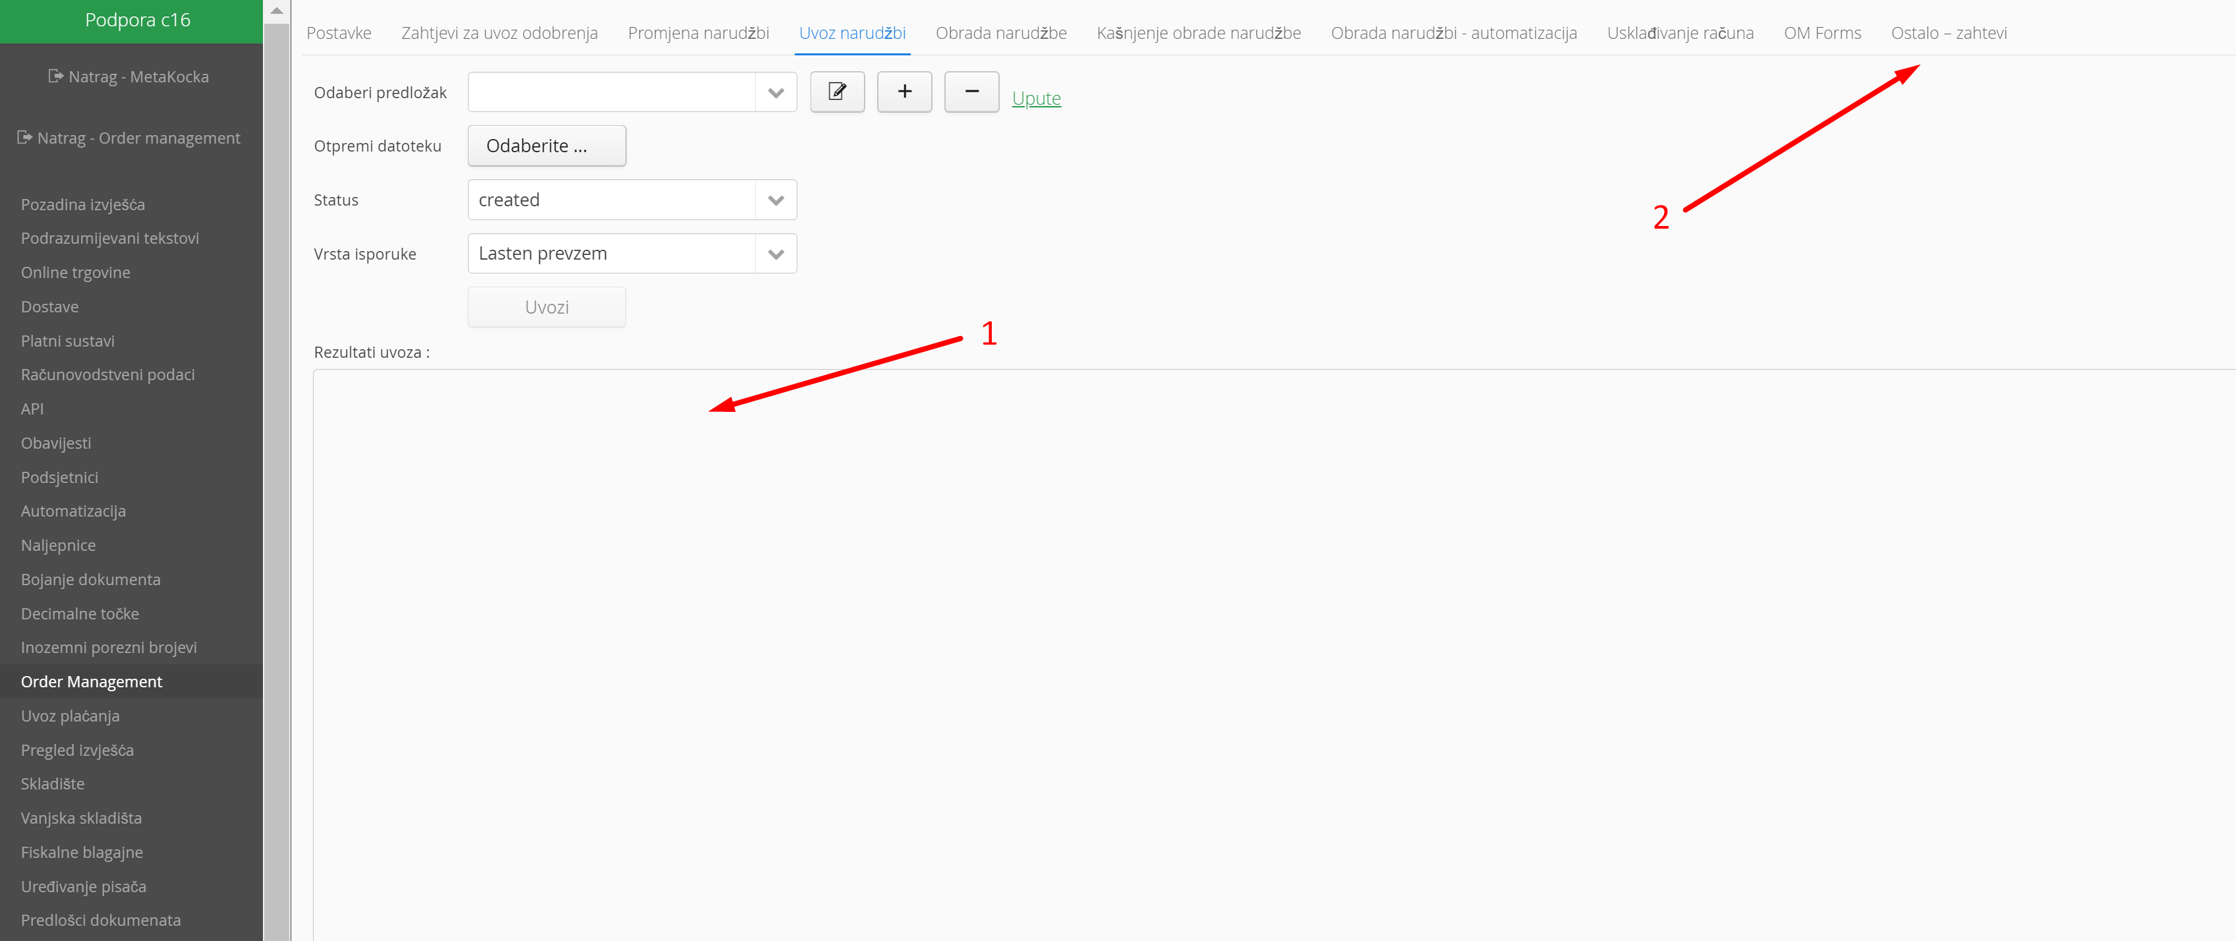Image resolution: width=2236 pixels, height=941 pixels.
Task: Click the plus add template button
Action: coord(903,92)
